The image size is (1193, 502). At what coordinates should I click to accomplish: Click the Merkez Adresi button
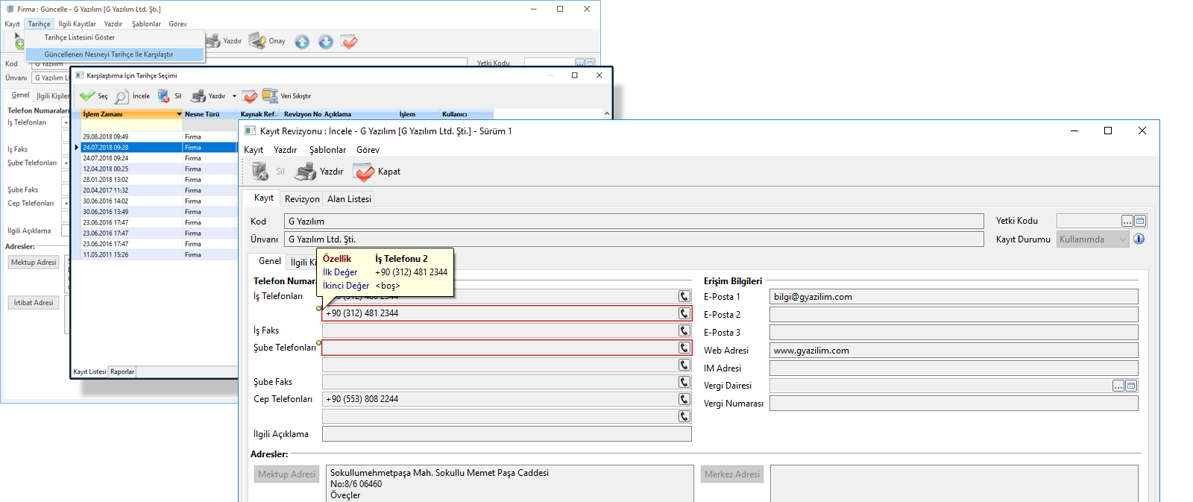tap(731, 474)
